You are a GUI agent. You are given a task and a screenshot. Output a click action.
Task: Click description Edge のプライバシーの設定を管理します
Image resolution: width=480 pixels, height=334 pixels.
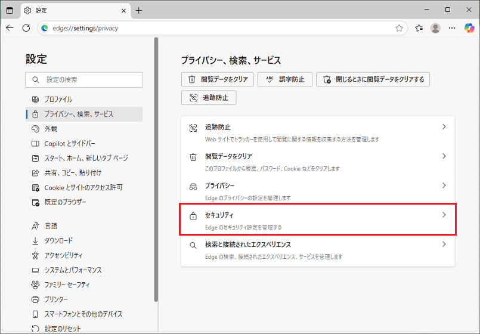click(x=247, y=198)
